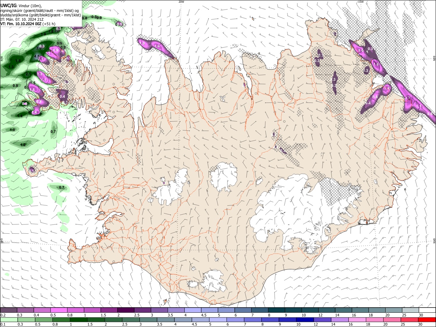Click the 0.1 label under the rain scale

(3, 325)
